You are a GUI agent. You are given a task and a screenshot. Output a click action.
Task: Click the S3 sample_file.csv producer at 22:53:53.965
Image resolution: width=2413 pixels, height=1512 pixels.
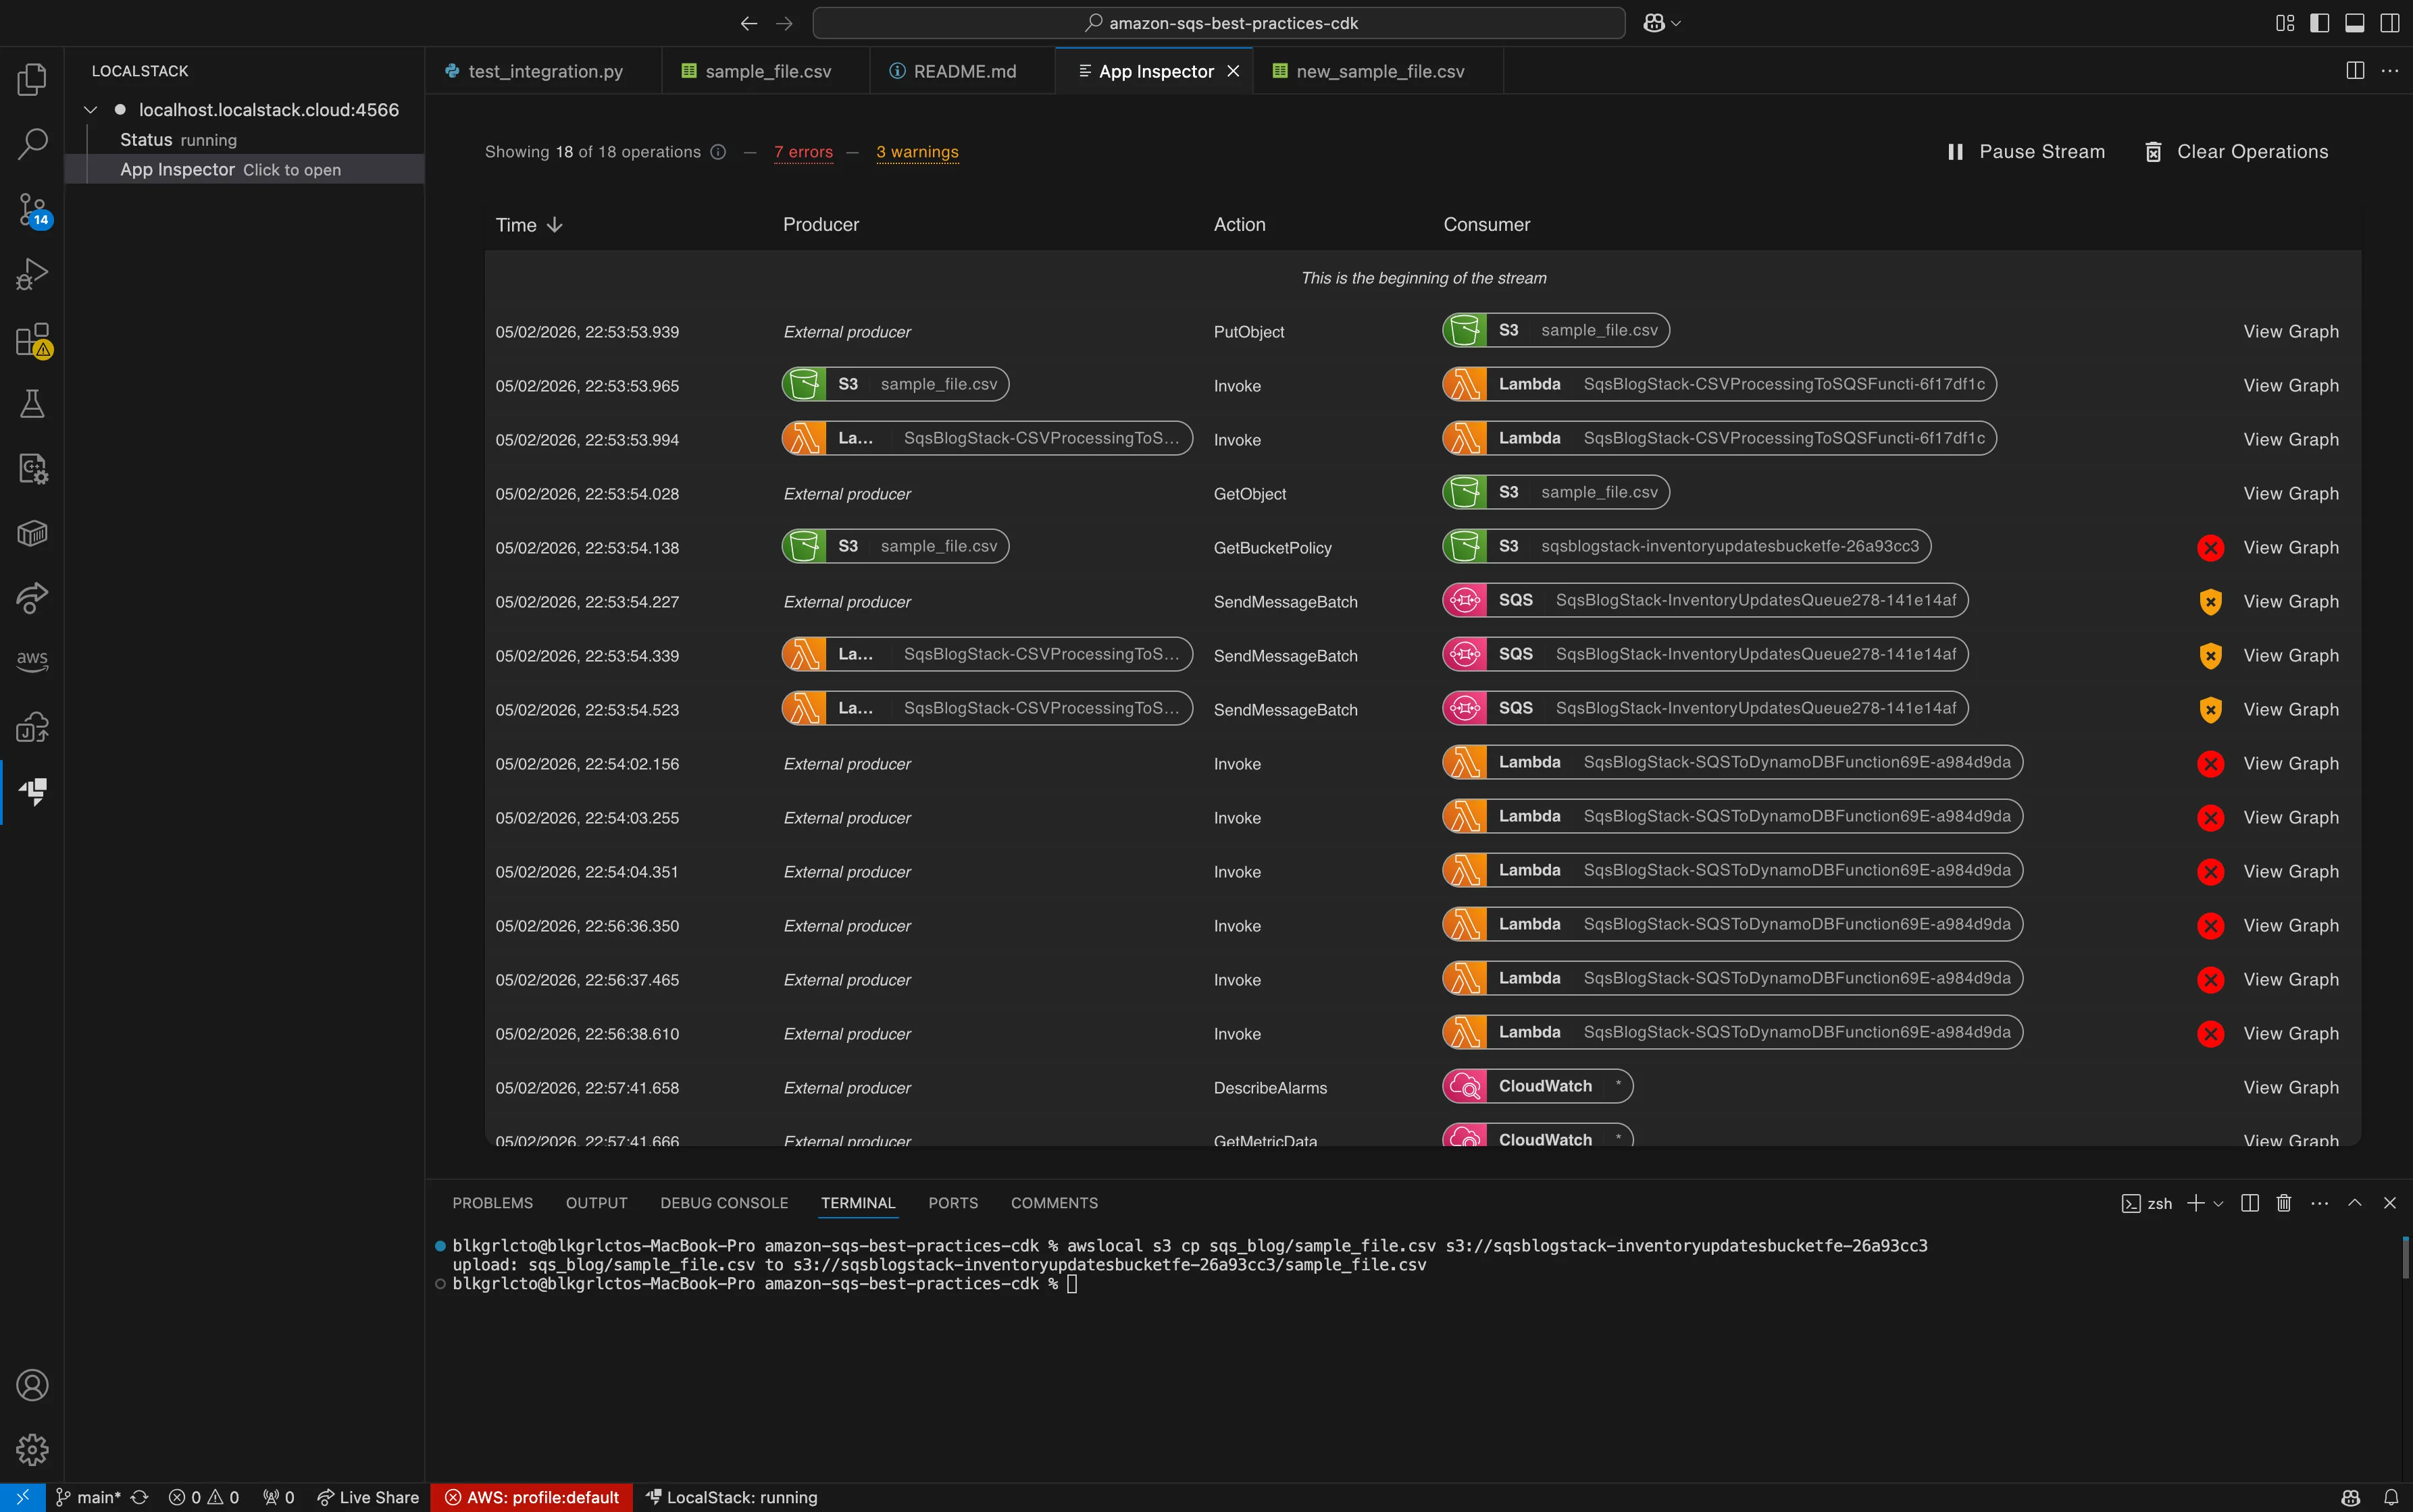pos(894,384)
